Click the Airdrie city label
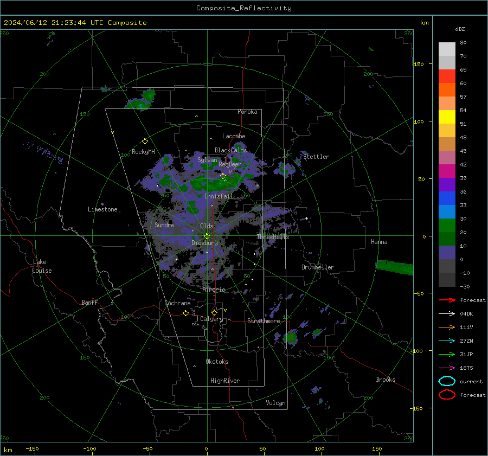This screenshot has width=488, height=456. [x=214, y=290]
